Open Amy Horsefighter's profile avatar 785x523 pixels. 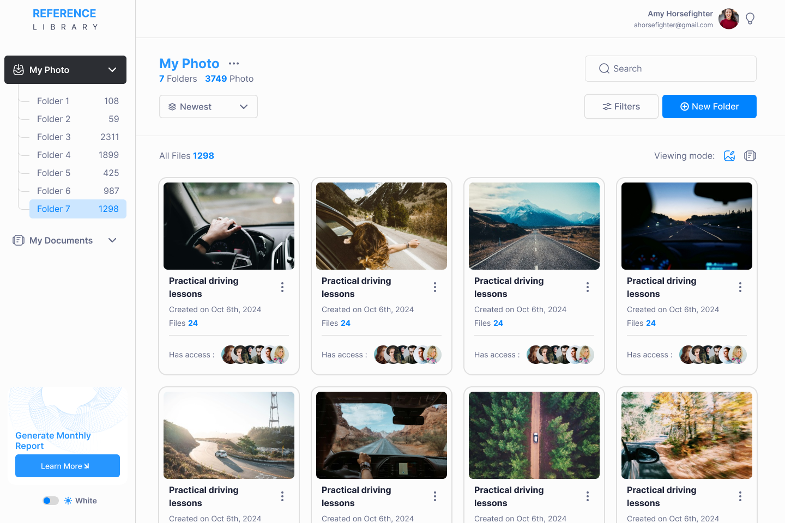[x=729, y=19]
